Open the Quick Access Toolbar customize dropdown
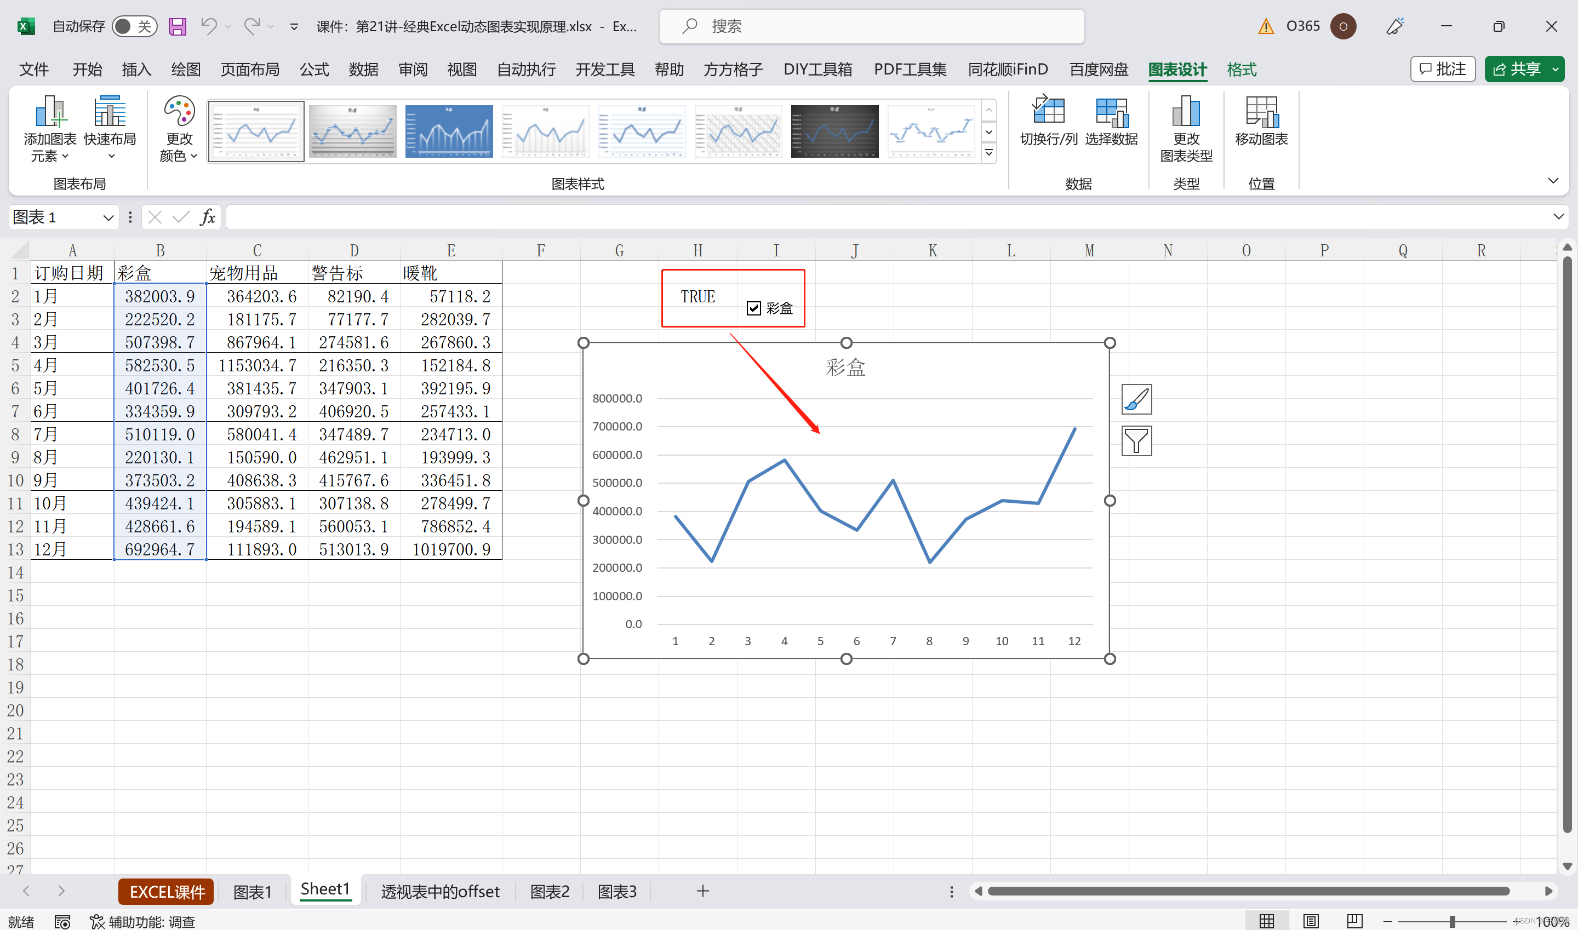1578x930 pixels. 293,26
